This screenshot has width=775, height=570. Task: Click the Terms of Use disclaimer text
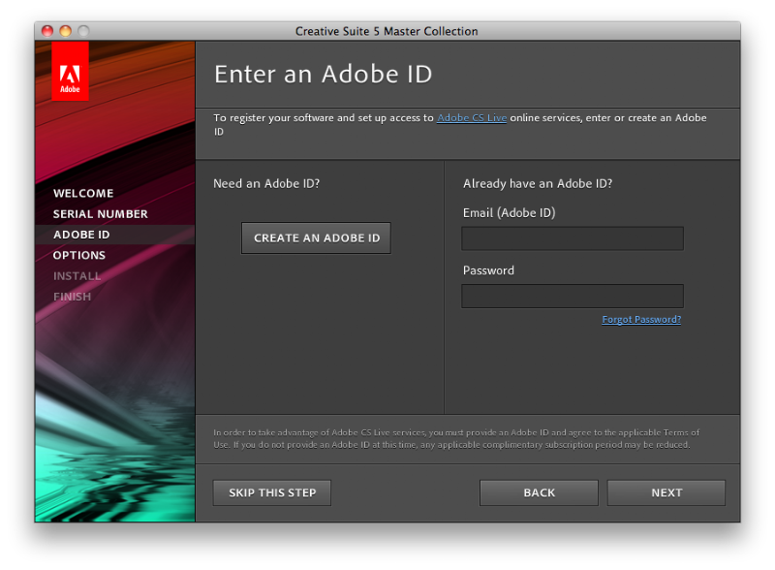[456, 438]
